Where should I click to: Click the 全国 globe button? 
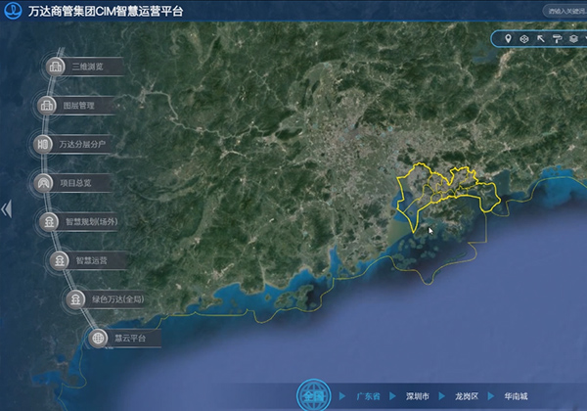[x=314, y=395]
